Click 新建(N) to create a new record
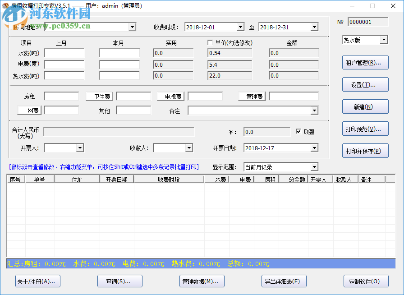The width and height of the screenshot is (404, 295). pos(365,106)
